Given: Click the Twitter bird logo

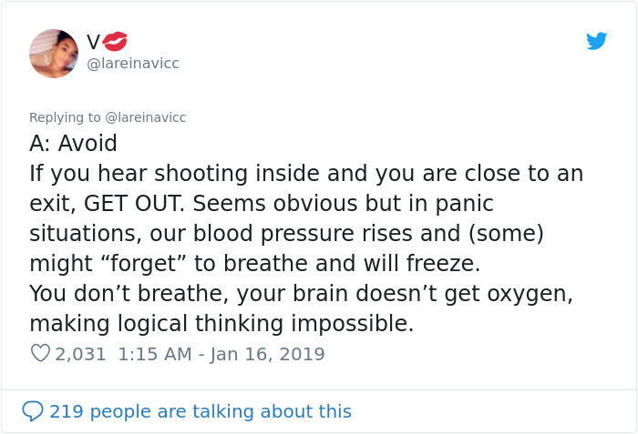Looking at the screenshot, I should pos(596,41).
